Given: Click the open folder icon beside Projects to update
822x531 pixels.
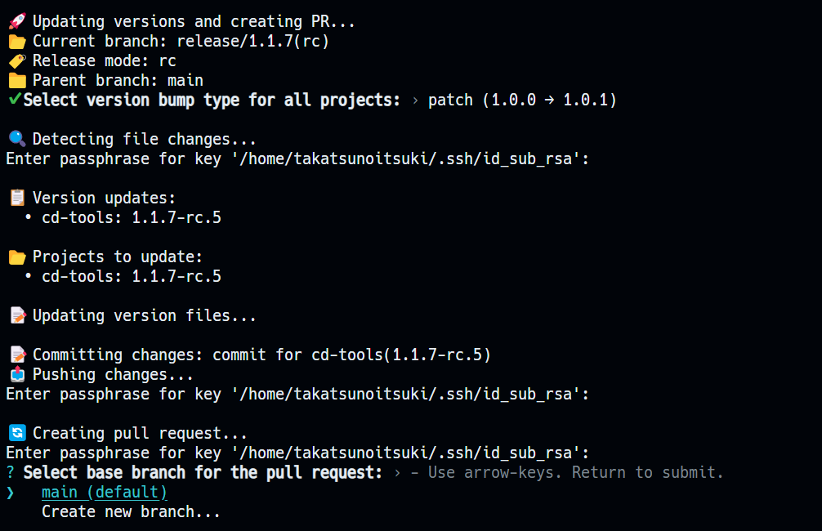Looking at the screenshot, I should (17, 257).
